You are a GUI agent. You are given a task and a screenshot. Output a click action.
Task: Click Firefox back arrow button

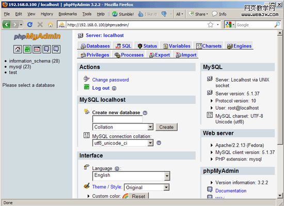(x=7, y=24)
